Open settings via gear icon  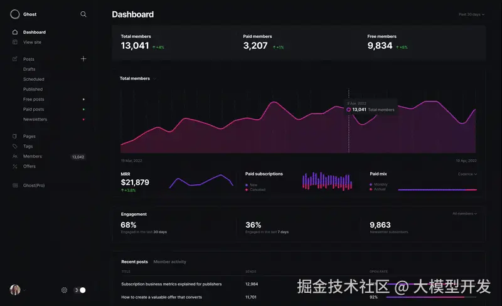(x=64, y=290)
